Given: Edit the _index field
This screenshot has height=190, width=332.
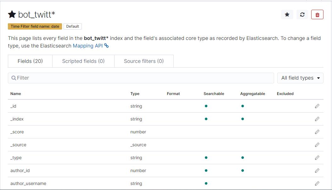Looking at the screenshot, I should tap(317, 119).
